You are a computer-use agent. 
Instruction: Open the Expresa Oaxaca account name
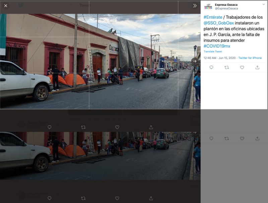click(226, 5)
